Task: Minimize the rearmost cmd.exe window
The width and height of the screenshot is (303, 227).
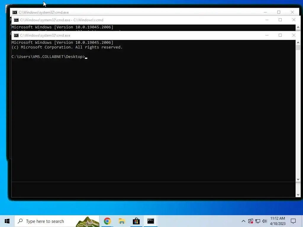Action: pos(265,12)
